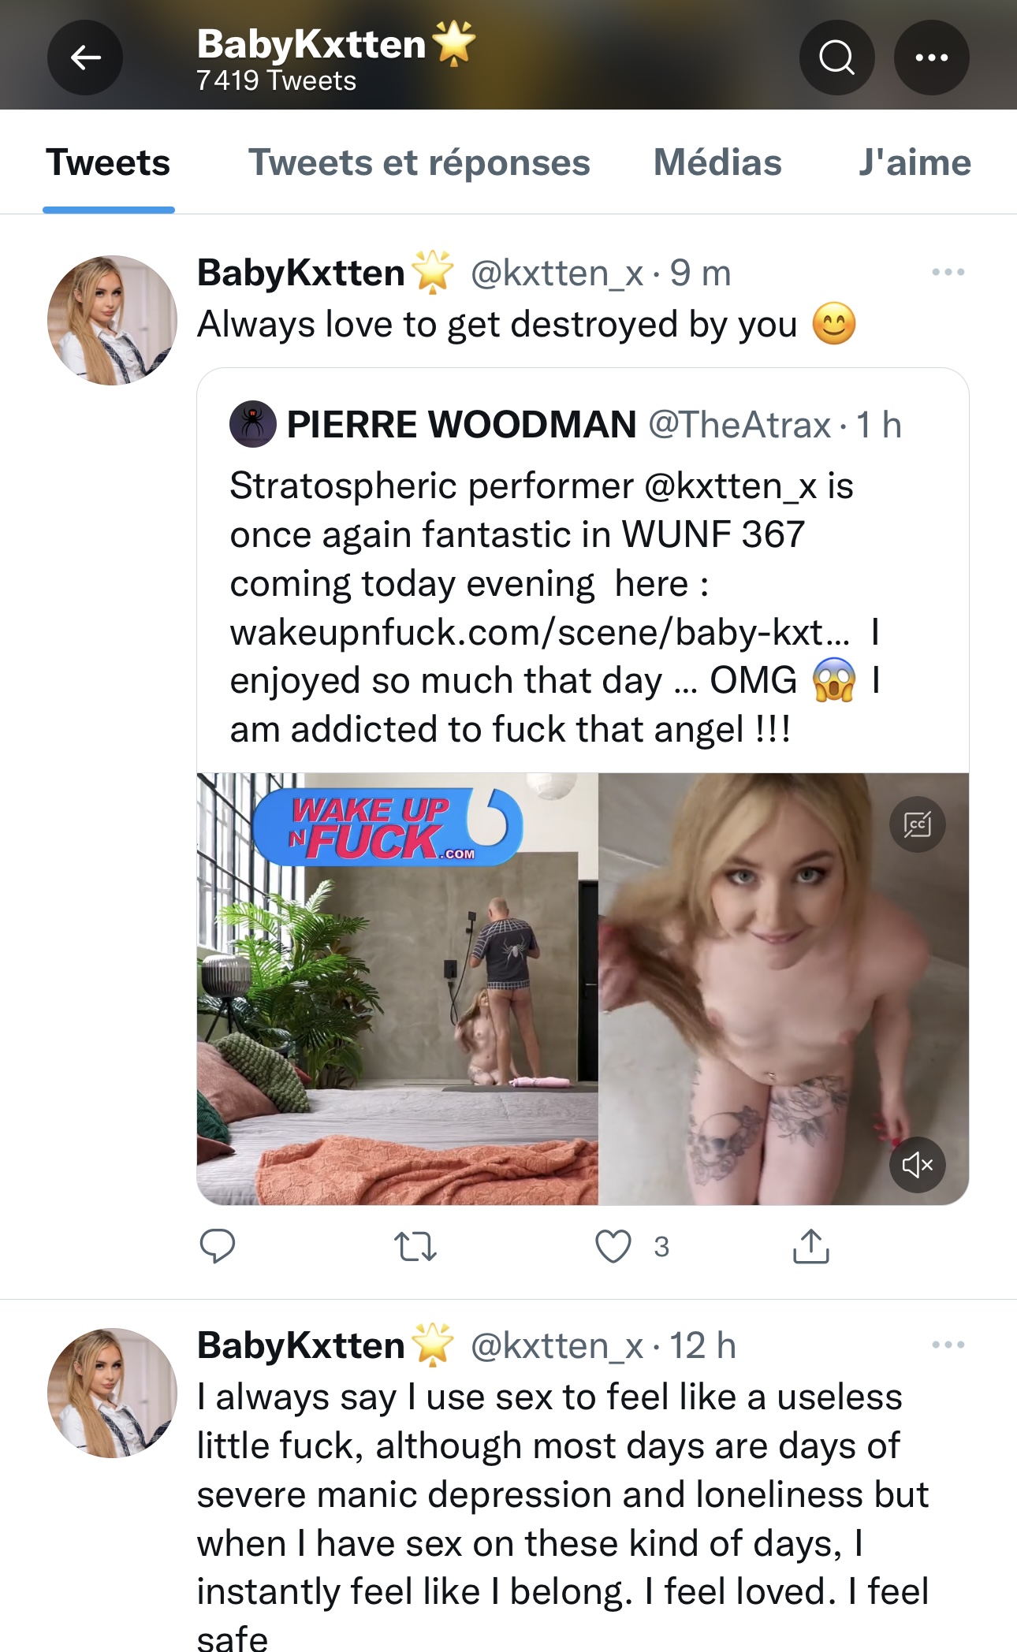
Task: Open the @TheAtrax handle in the quoted tweet
Action: coord(739,425)
